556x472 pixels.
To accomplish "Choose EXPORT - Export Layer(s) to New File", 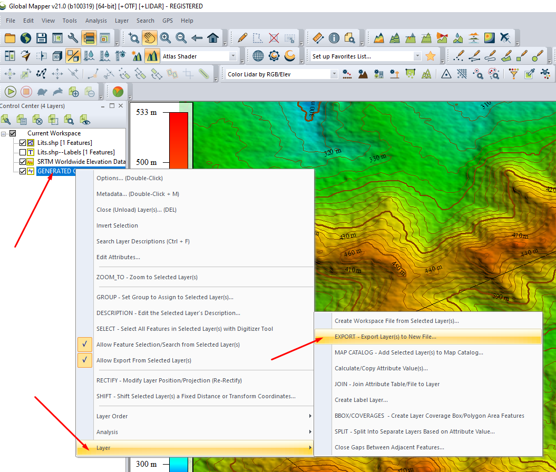I will coord(428,337).
